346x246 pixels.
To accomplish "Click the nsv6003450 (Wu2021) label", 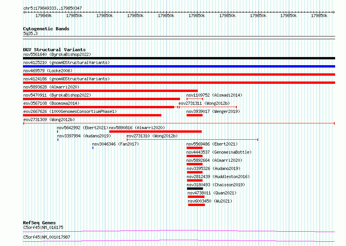I will pos(210,201).
